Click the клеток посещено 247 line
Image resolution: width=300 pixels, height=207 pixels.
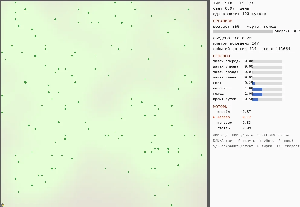click(236, 43)
